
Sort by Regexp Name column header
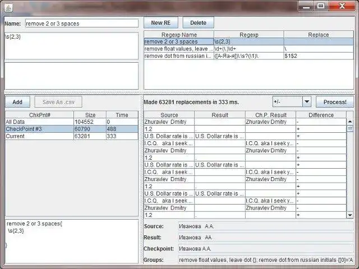pos(179,35)
